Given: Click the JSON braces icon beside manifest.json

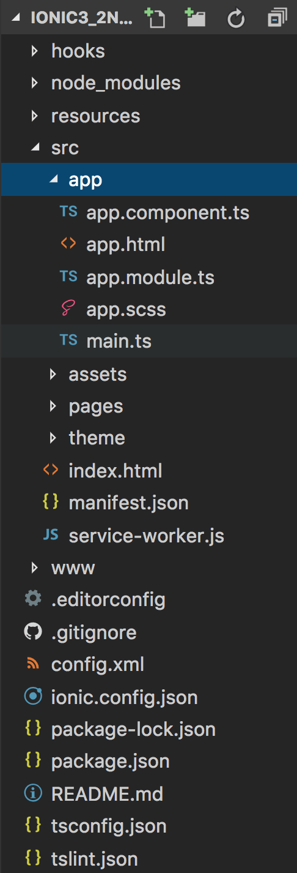Looking at the screenshot, I should [x=51, y=503].
